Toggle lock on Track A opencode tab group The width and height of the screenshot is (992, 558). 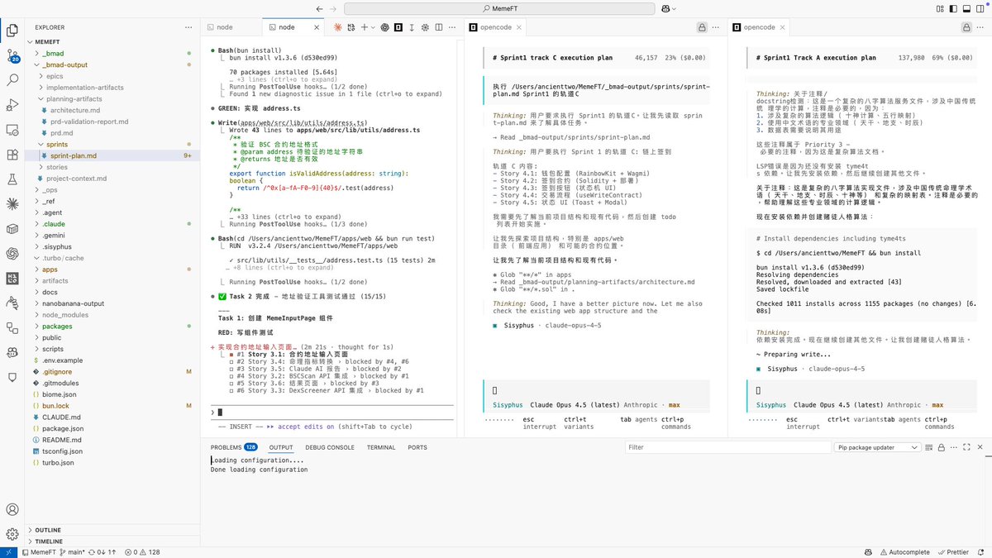(966, 27)
